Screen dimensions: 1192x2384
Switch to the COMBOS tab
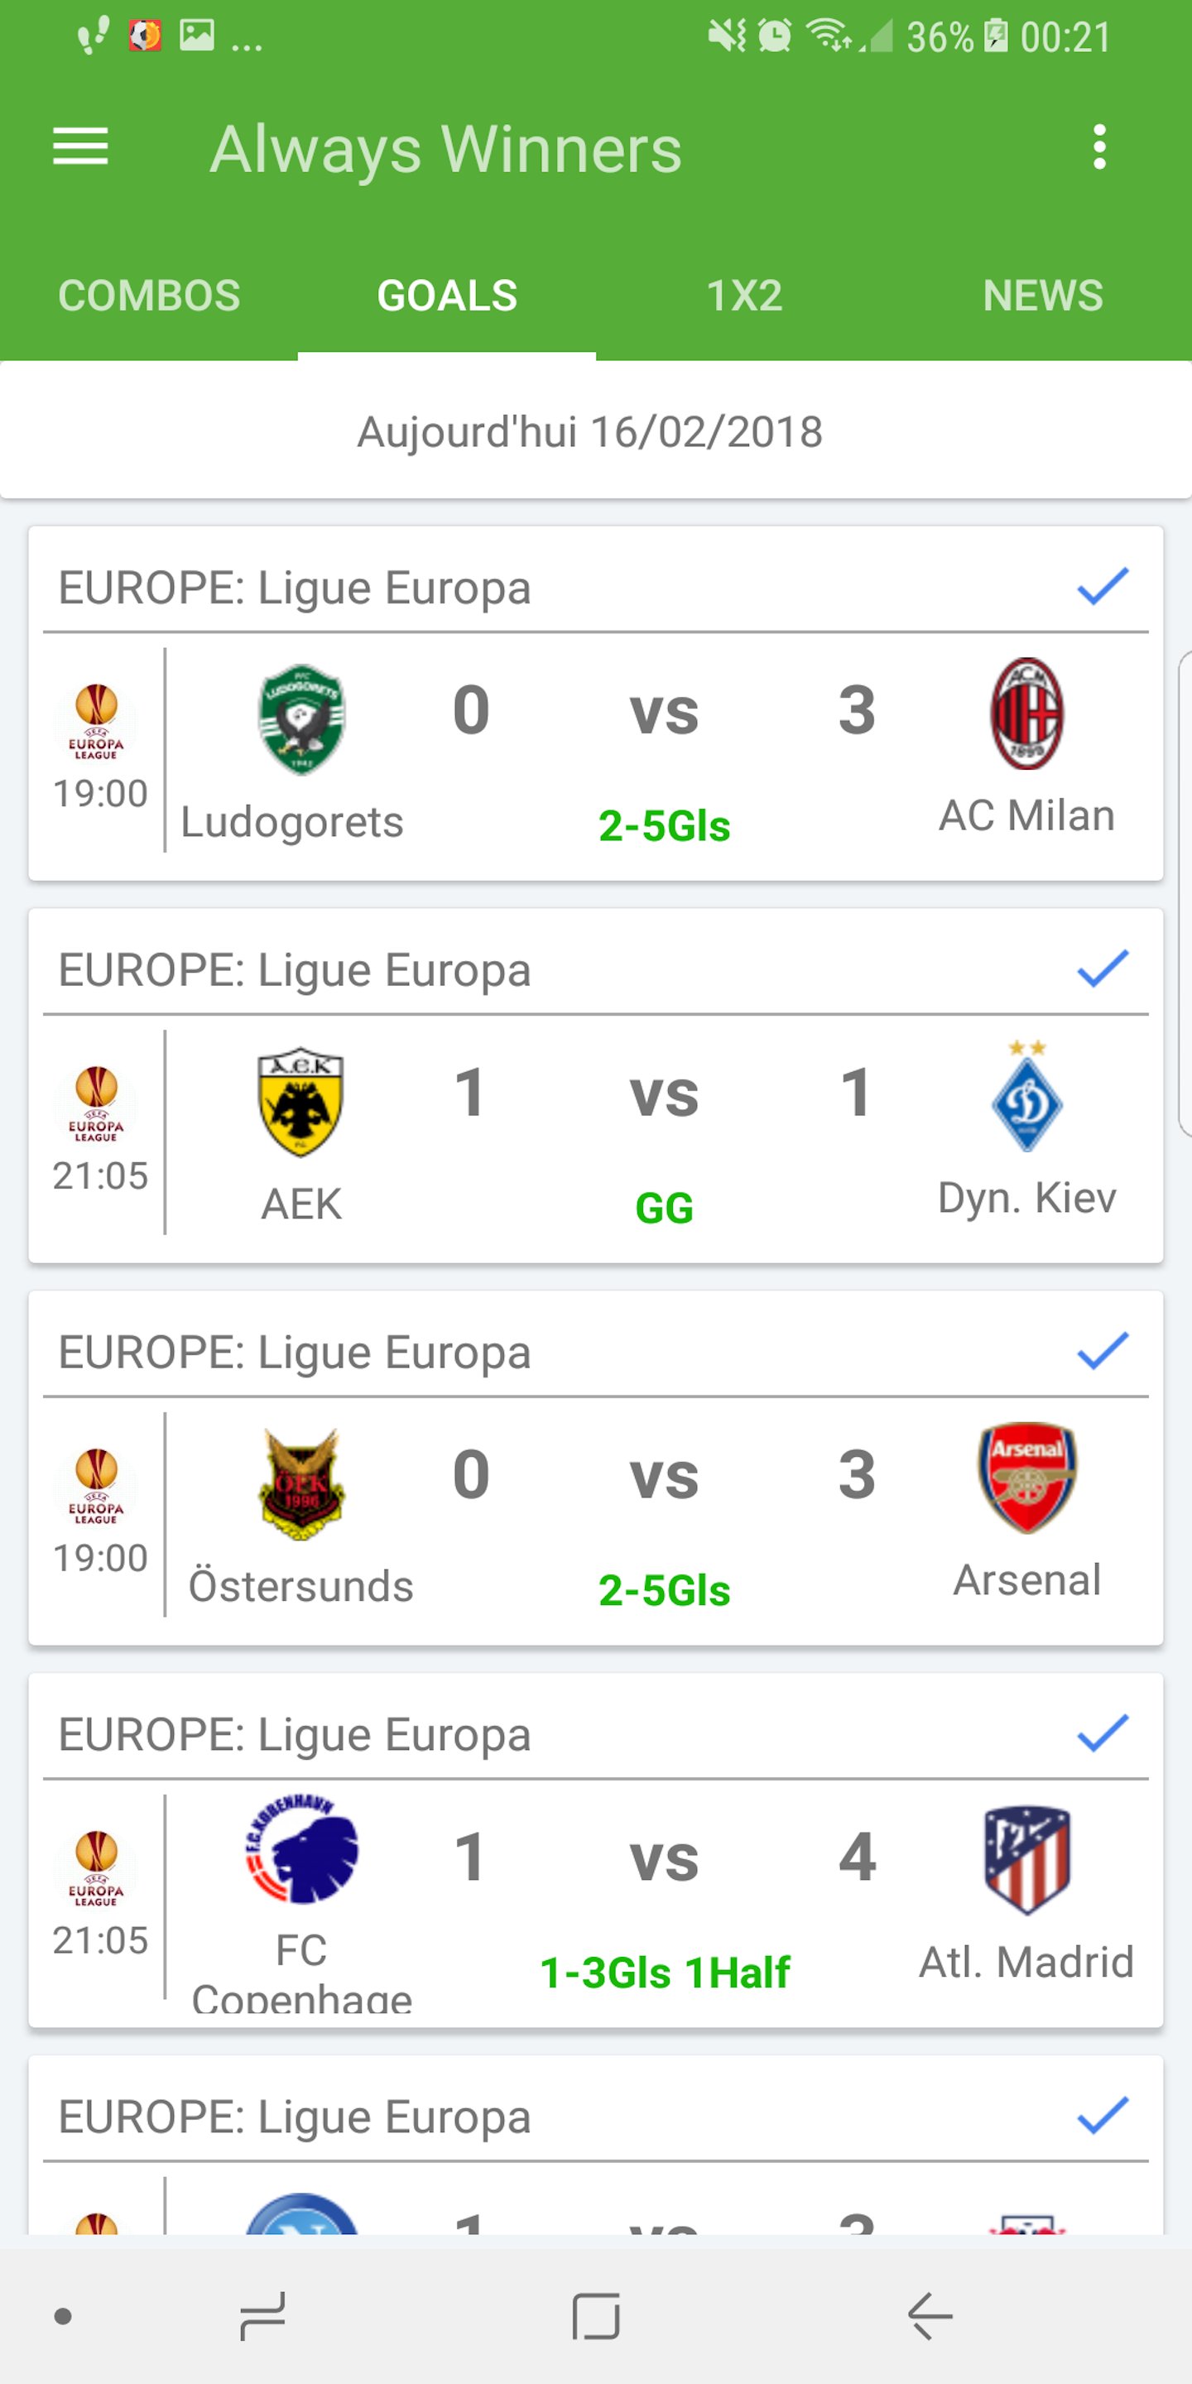(149, 296)
